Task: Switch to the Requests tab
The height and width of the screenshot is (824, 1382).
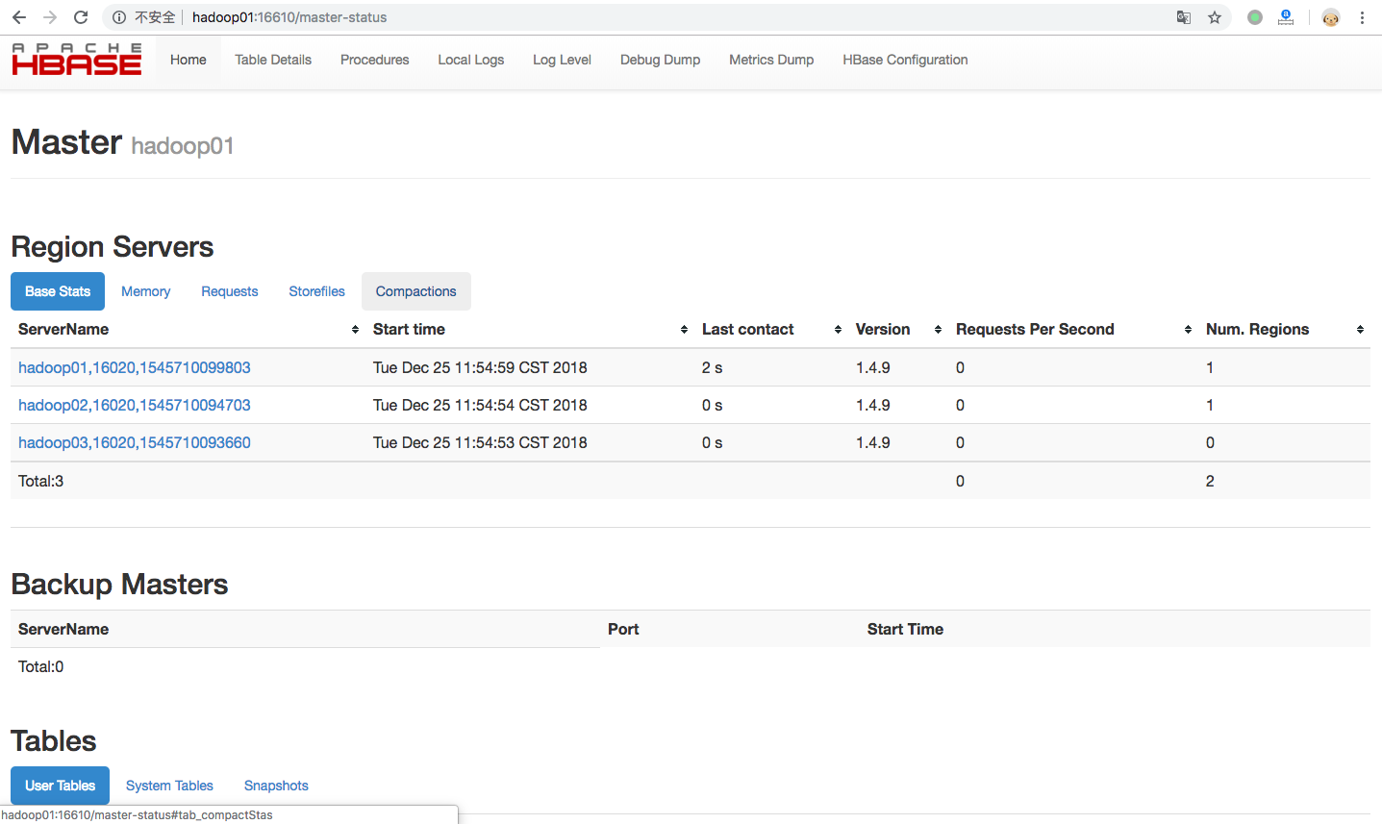Action: coord(230,291)
